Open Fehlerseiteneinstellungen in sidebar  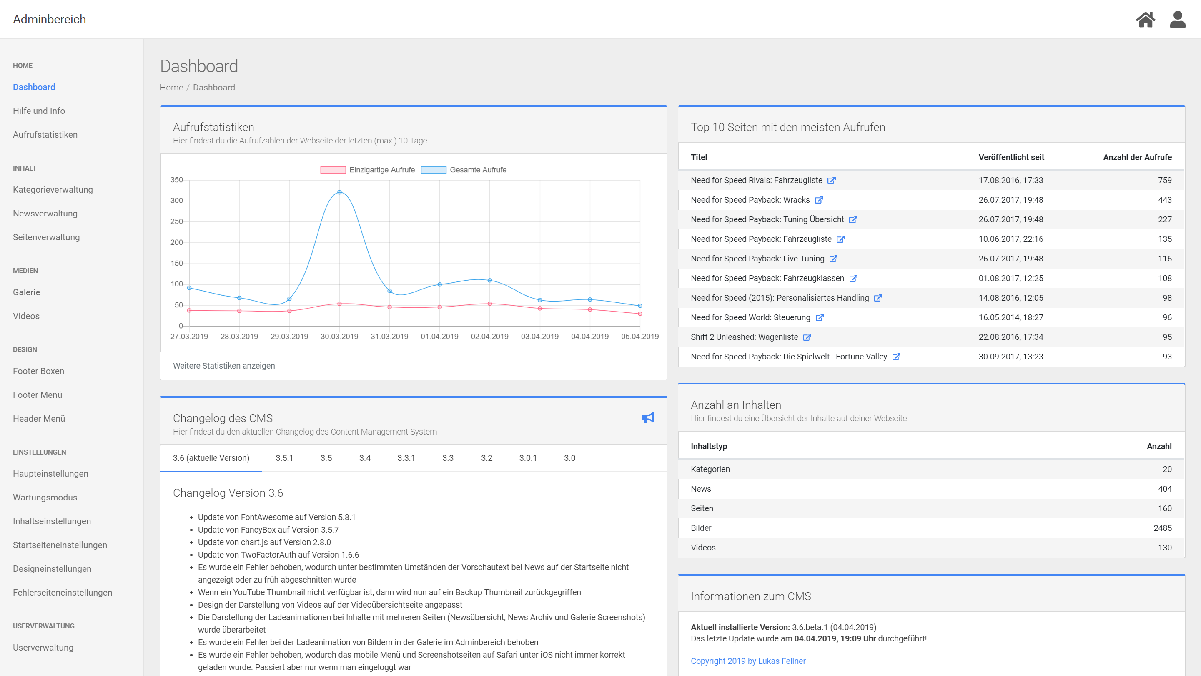pyautogui.click(x=63, y=593)
